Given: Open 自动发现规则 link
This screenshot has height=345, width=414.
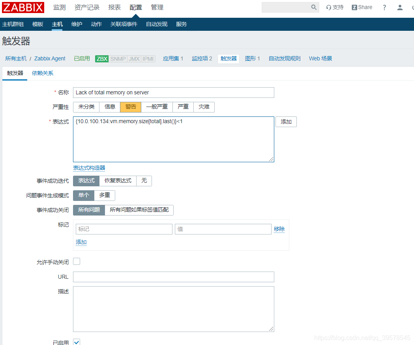Looking at the screenshot, I should click(x=285, y=59).
